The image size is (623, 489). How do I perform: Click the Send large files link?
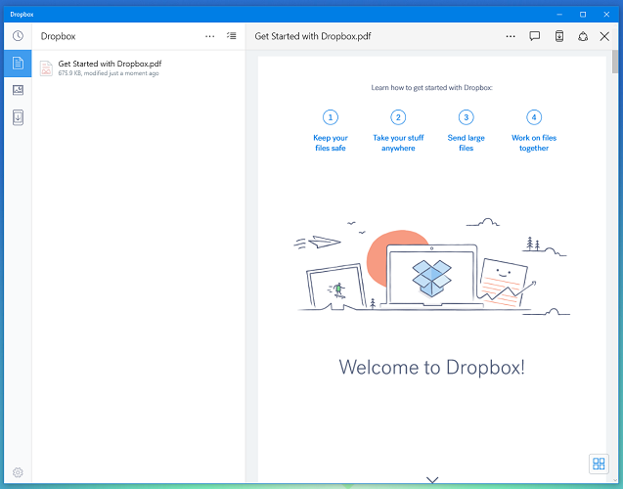[x=467, y=143]
